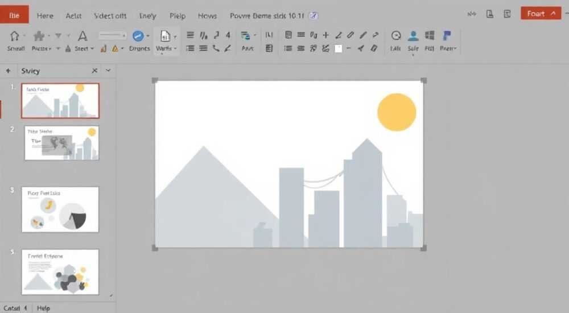Open the document icon dropdown arrow
Image resolution: width=569 pixels, height=313 pixels.
click(175, 36)
